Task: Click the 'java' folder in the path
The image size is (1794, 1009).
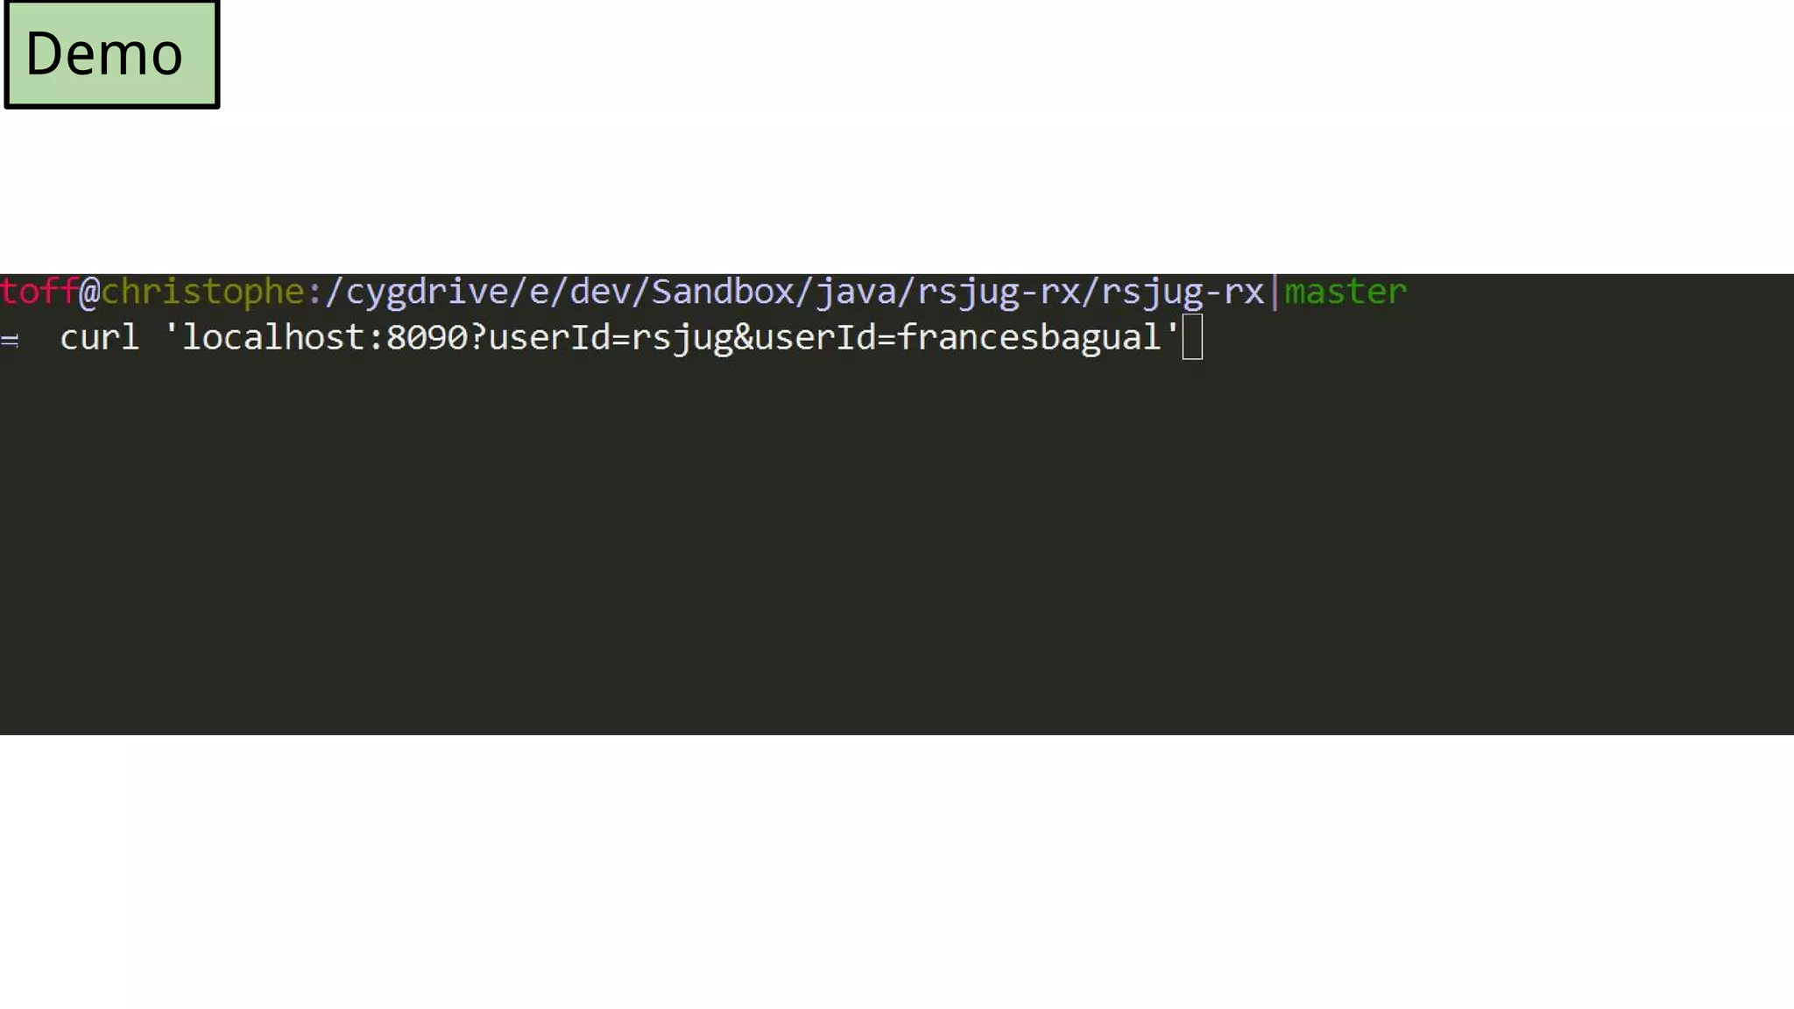Action: 856,293
